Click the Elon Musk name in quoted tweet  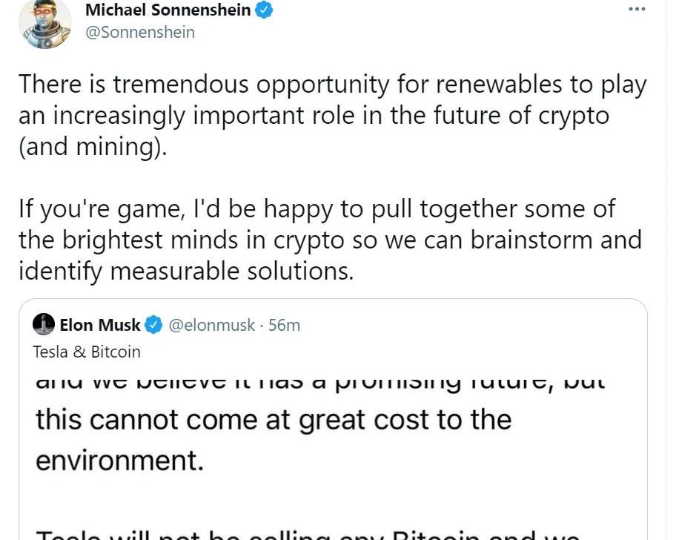point(99,325)
